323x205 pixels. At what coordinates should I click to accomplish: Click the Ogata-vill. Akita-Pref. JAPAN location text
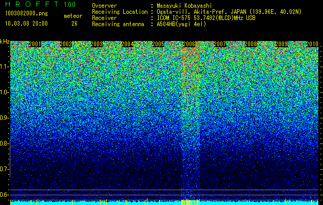[229, 12]
